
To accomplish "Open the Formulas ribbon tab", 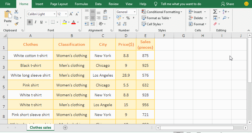I will tap(81, 4).
